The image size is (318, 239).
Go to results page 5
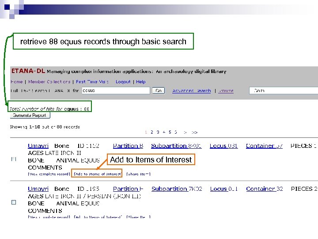click(170, 132)
